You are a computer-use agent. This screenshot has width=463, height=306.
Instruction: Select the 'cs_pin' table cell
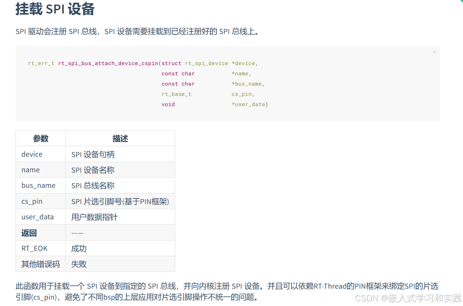pos(41,201)
